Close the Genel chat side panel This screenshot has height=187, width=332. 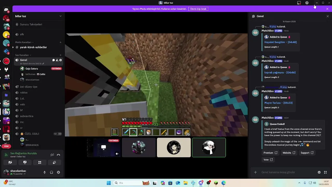327,16
